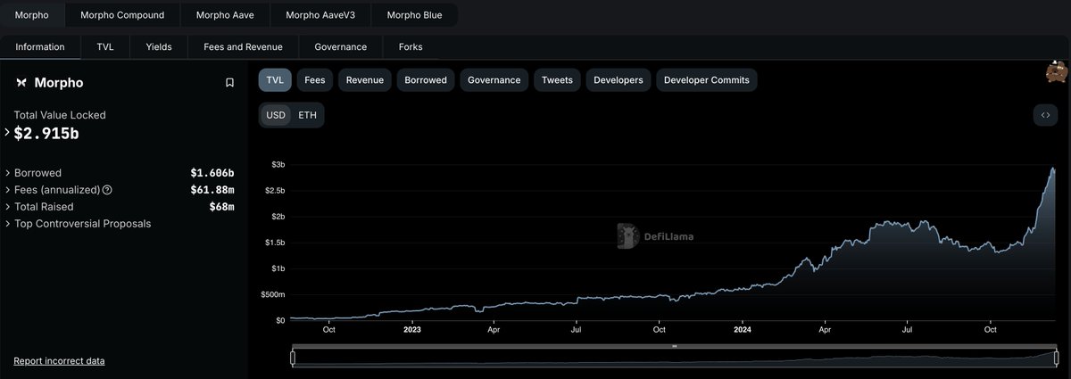This screenshot has width=1071, height=379.
Task: Switch chart denomination to USD
Action: point(276,116)
